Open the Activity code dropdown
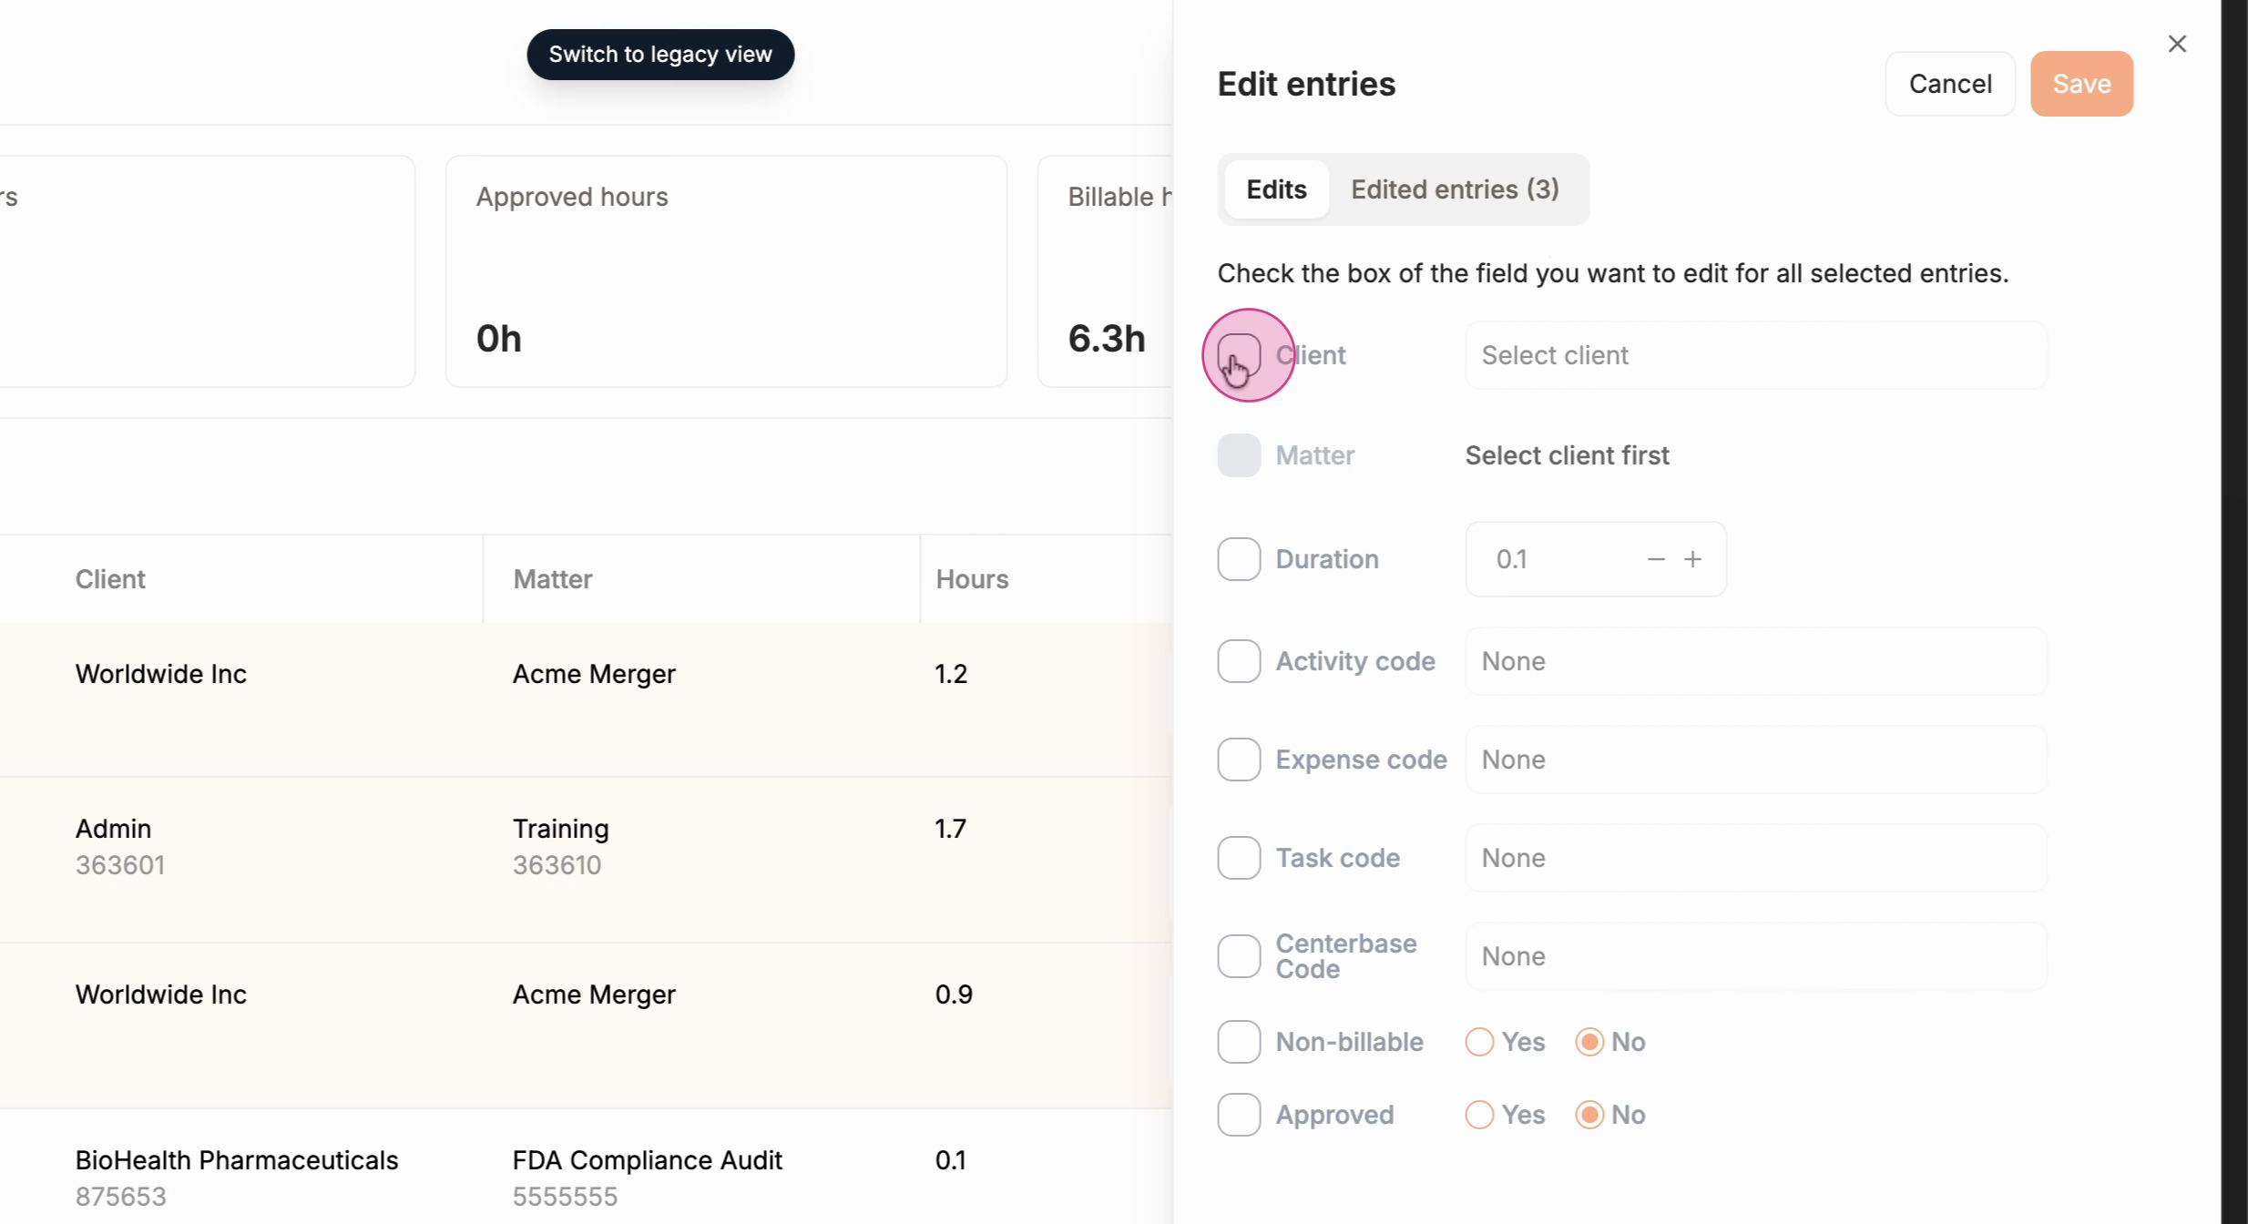The height and width of the screenshot is (1224, 2248). pyautogui.click(x=1755, y=661)
